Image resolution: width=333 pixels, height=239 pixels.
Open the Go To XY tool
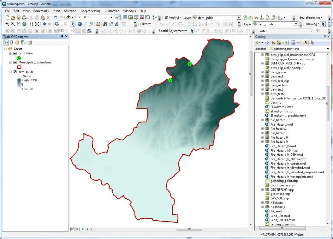[x=117, y=24]
